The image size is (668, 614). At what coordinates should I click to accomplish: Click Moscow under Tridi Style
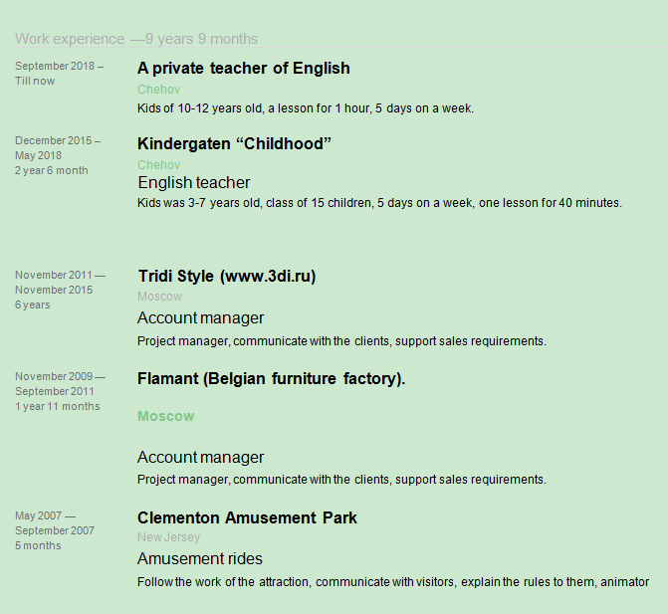pyautogui.click(x=159, y=297)
